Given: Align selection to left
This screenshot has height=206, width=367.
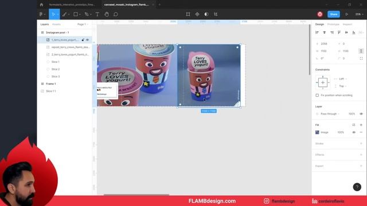Looking at the screenshot, I should [x=317, y=33].
